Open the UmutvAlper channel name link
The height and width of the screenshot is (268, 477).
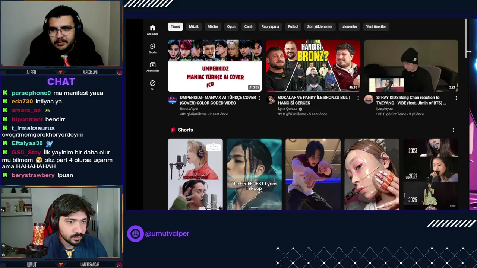point(189,109)
